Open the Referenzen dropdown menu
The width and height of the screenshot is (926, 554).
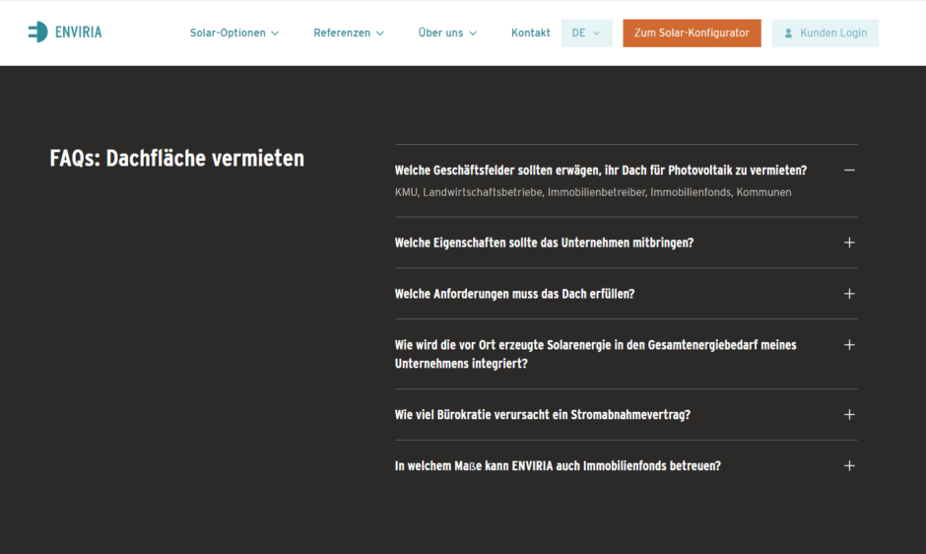click(x=349, y=34)
